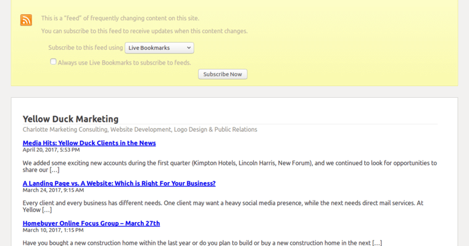Click the March 10, 2017 date text

tap(53, 230)
